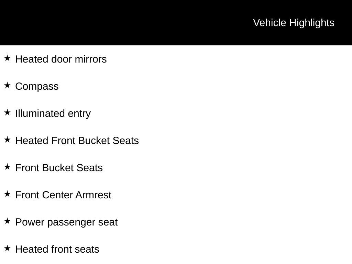
Task: Choose the Front Bucket Seats entry
Action: pos(59,168)
